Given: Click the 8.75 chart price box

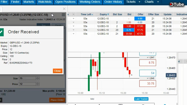Looking at the screenshot, I should coord(148,63).
